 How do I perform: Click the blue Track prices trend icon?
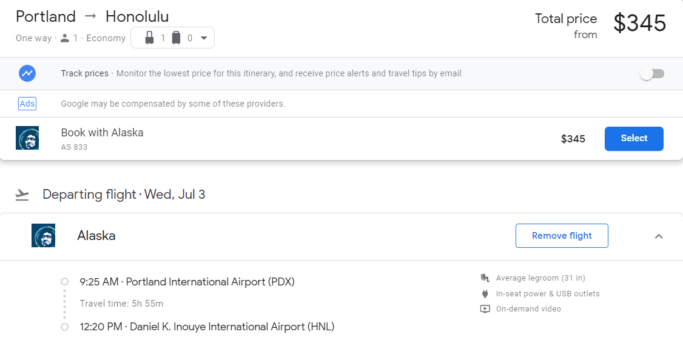(27, 73)
